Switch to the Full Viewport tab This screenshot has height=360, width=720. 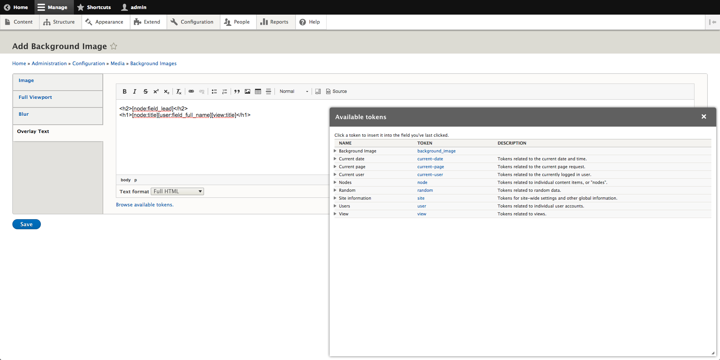[35, 97]
